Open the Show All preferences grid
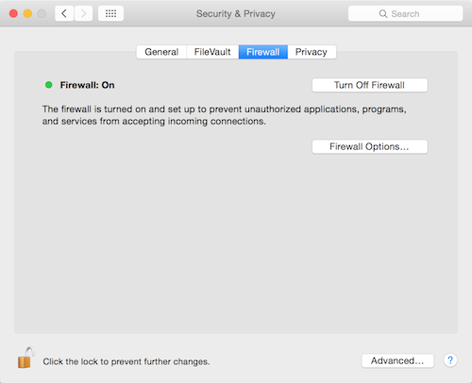 [110, 13]
